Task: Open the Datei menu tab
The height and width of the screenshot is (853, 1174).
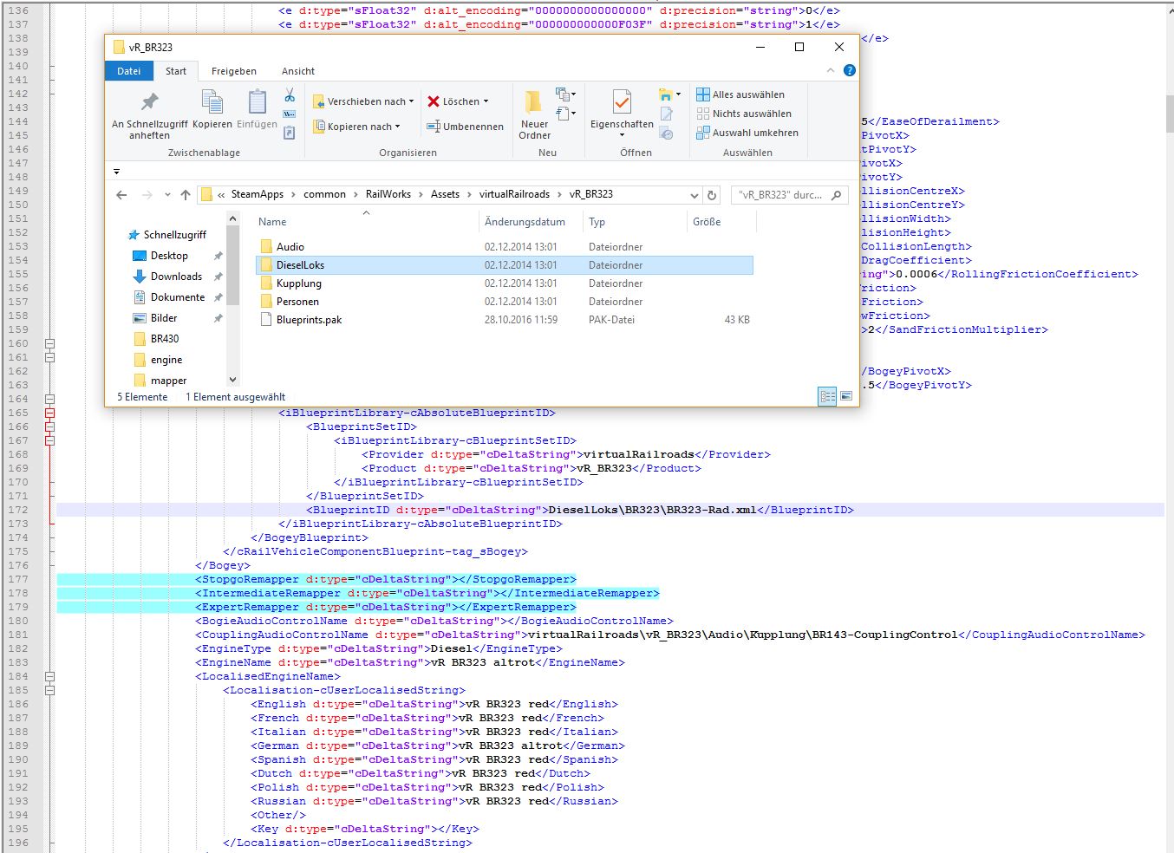Action: tap(129, 71)
